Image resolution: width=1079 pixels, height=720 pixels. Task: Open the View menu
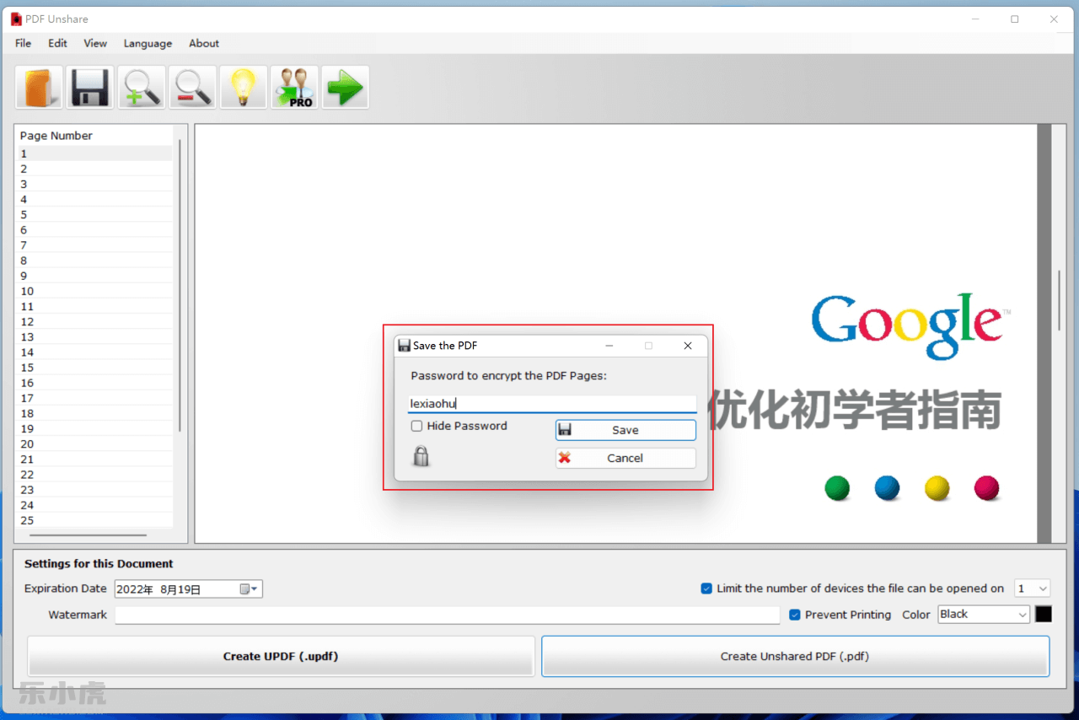pos(95,43)
